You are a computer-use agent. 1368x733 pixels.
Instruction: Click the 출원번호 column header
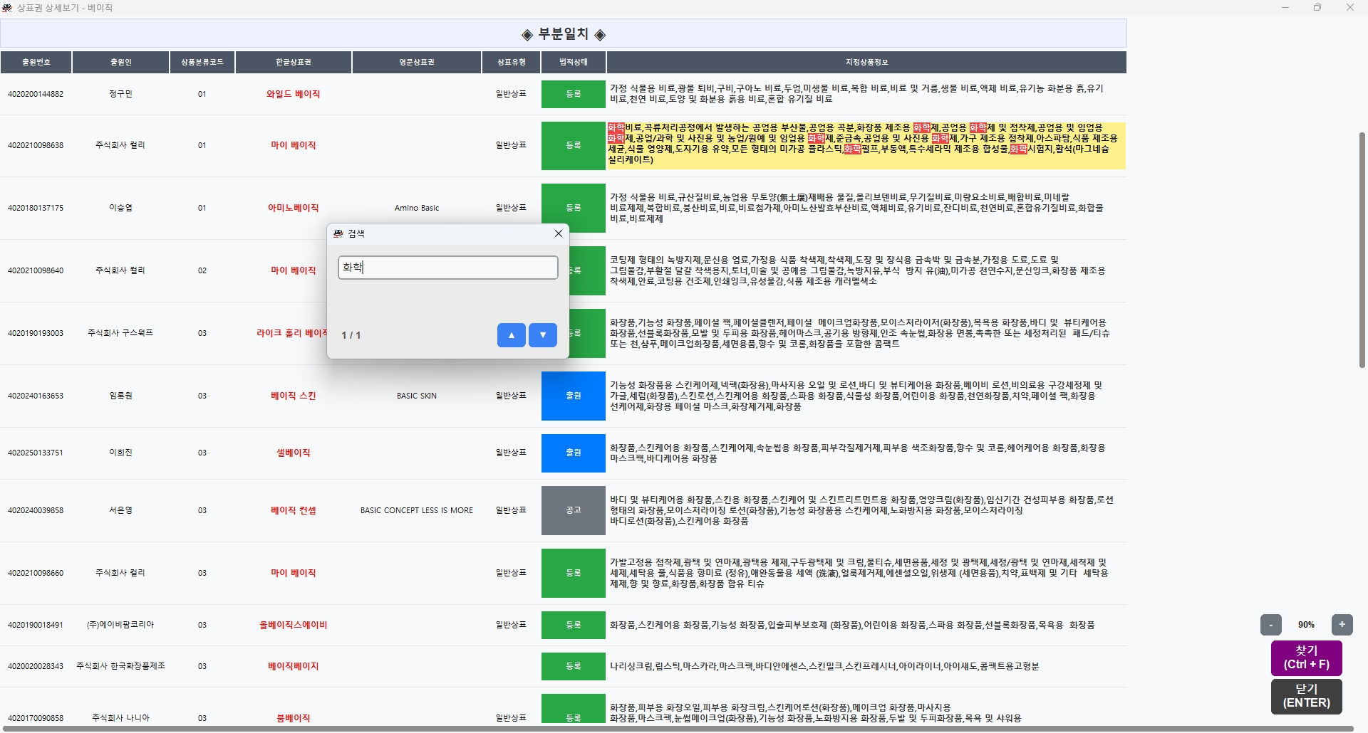[x=36, y=63]
